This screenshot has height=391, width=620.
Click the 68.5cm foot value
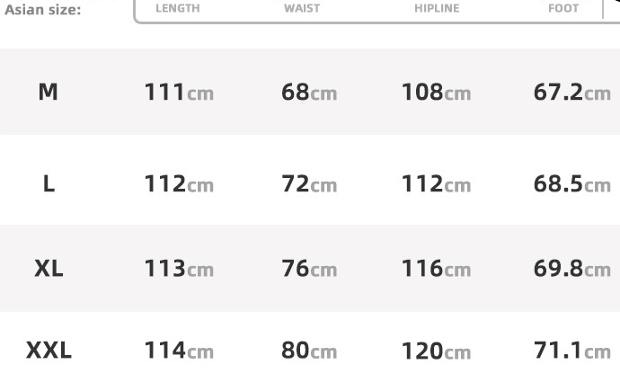coord(571,184)
